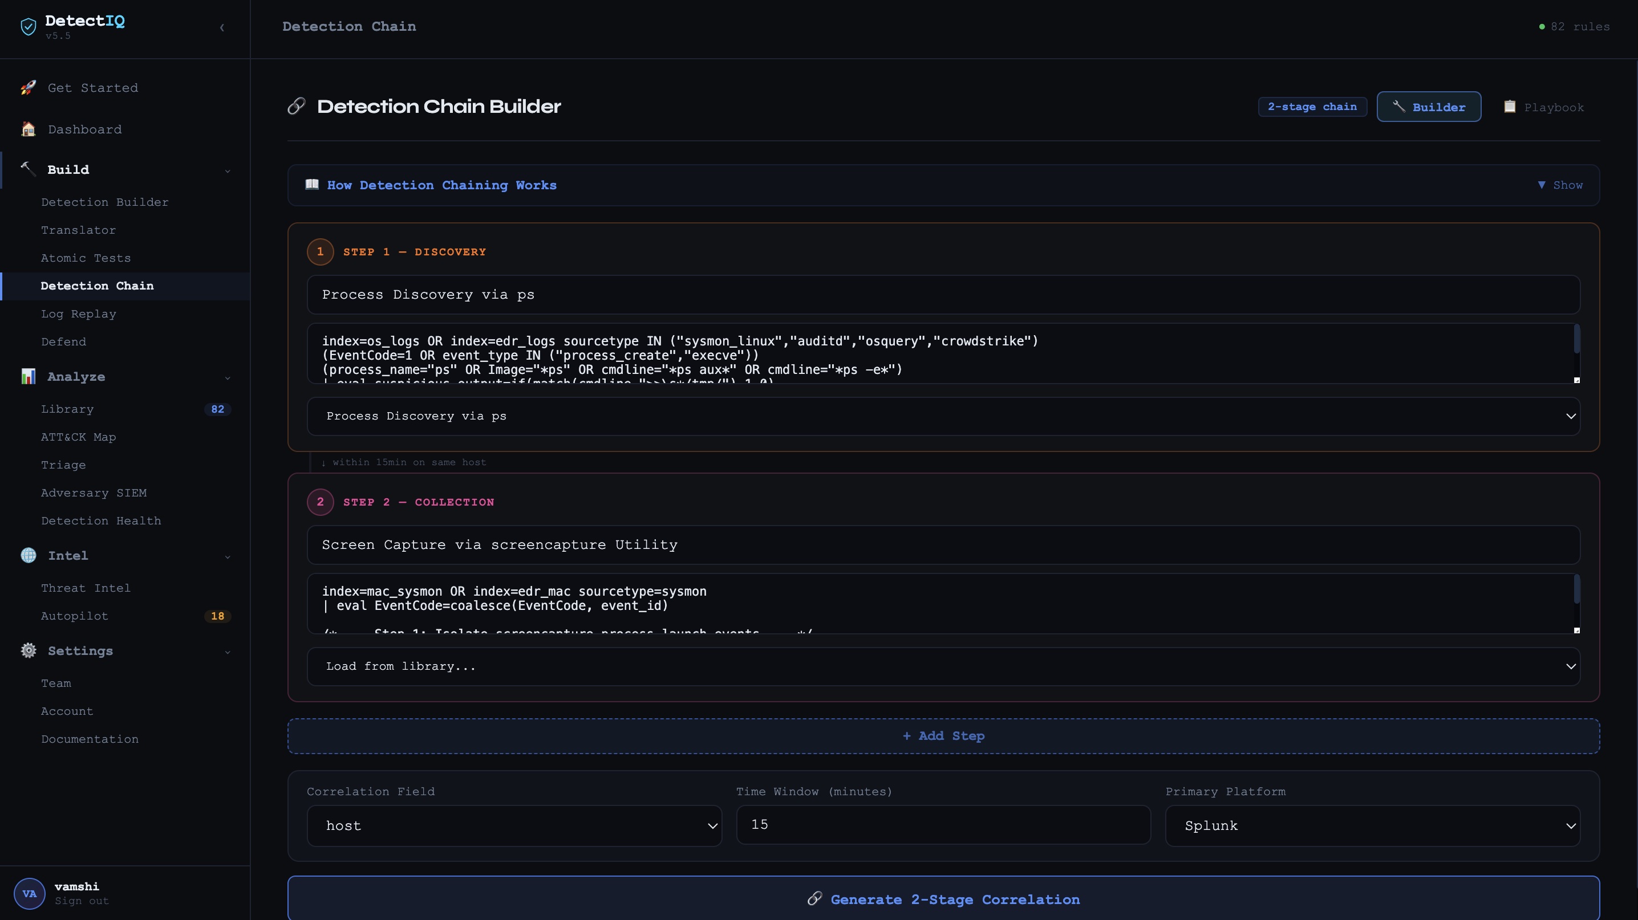The image size is (1638, 920).
Task: Click the Time Window minutes input field
Action: click(x=943, y=825)
